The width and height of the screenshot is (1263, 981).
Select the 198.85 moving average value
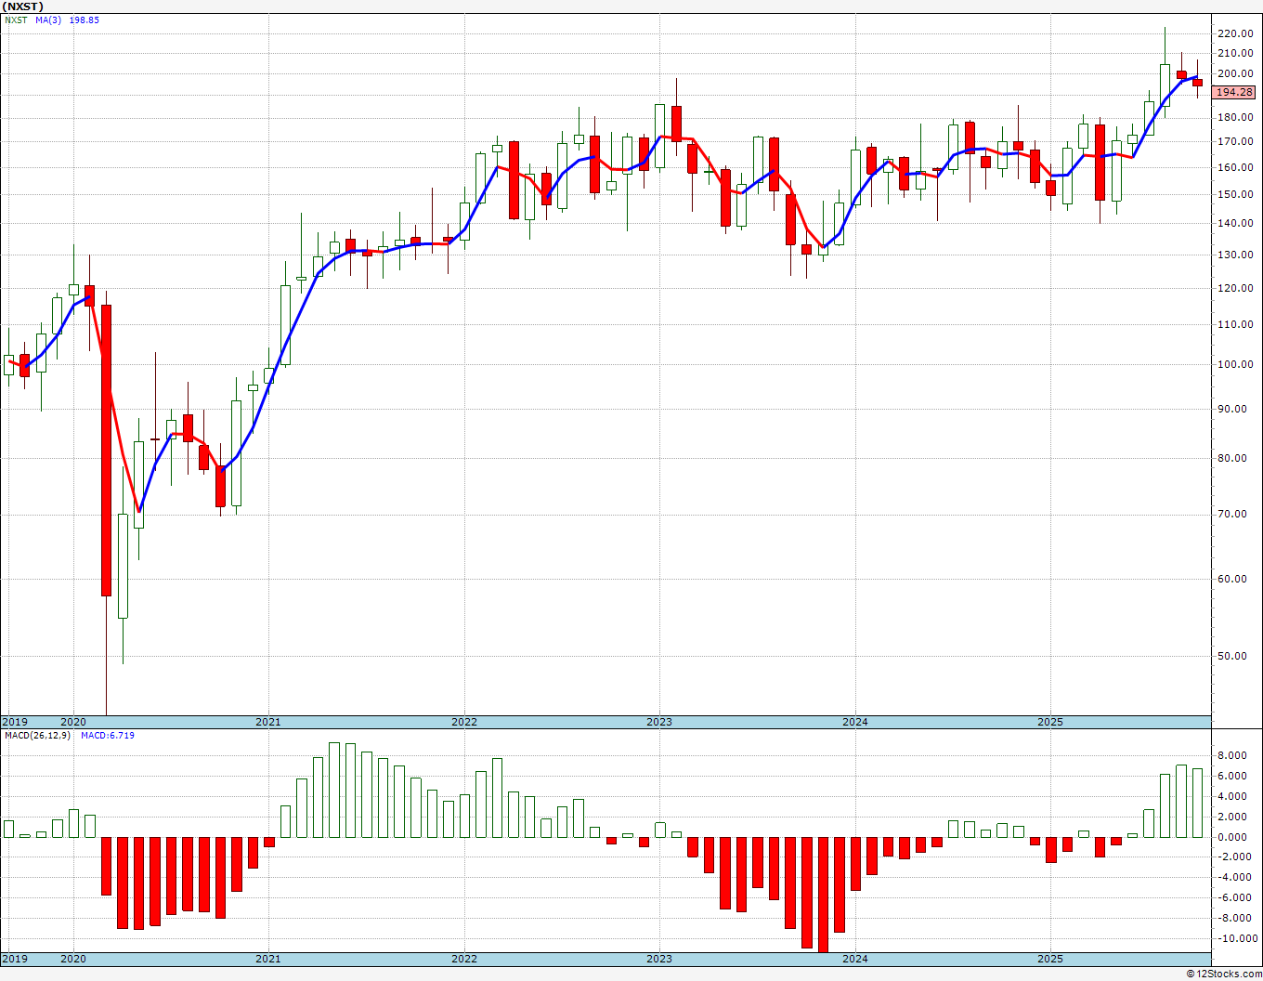85,20
